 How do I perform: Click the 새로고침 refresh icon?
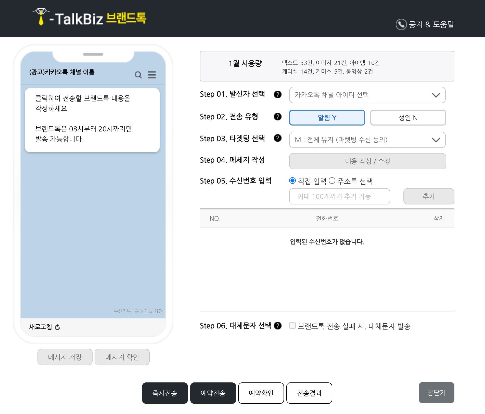coord(57,327)
